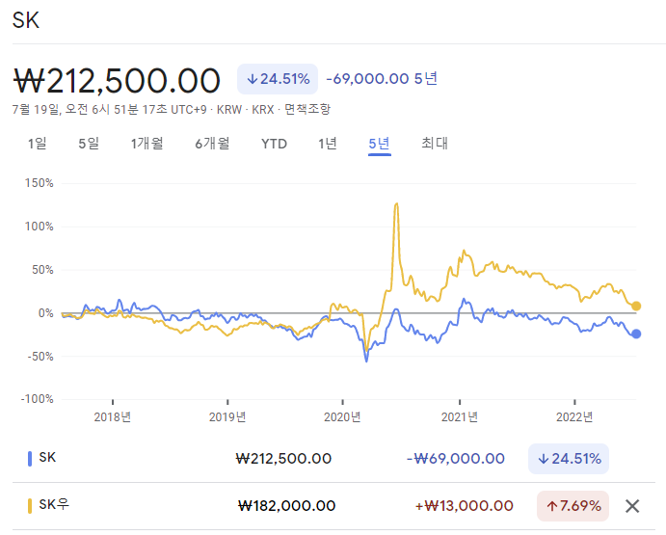
Task: Click -₩69,000.00 in the SK row
Action: [455, 459]
